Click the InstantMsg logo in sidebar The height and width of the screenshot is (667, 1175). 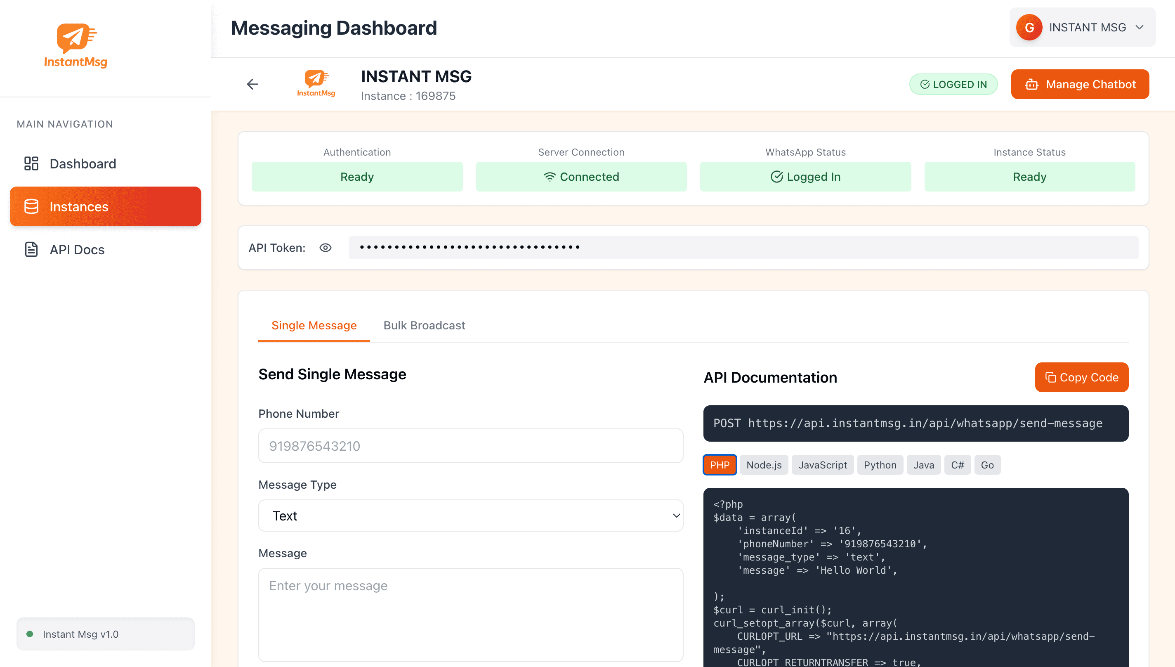(x=76, y=45)
